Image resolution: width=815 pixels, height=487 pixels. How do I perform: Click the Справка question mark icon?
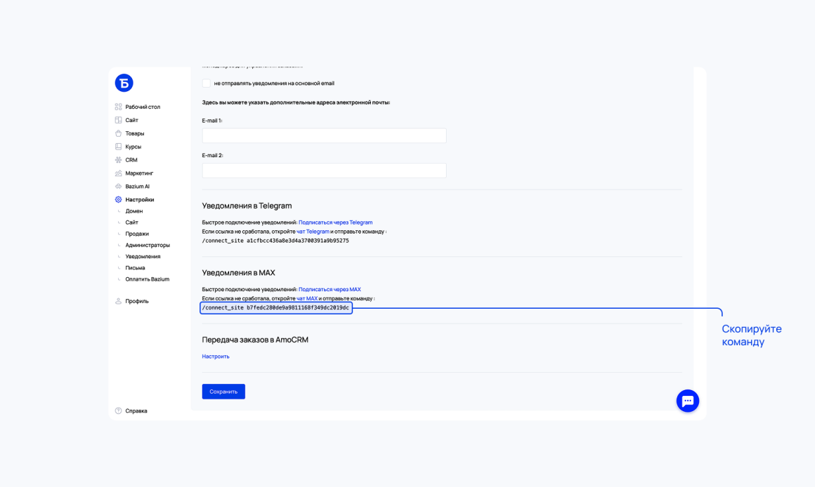pos(119,411)
